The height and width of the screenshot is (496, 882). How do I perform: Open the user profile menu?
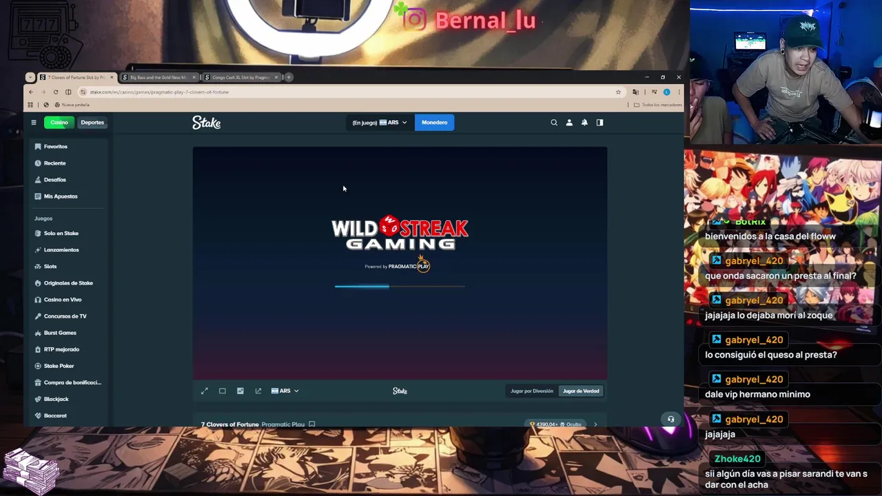coord(569,123)
